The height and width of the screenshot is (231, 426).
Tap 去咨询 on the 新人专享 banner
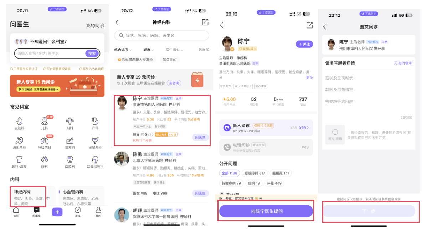click(x=174, y=83)
